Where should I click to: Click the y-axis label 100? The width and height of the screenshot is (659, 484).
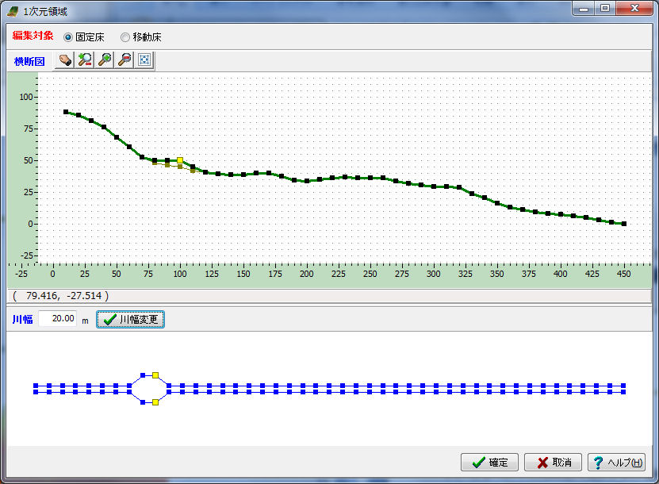click(x=26, y=97)
